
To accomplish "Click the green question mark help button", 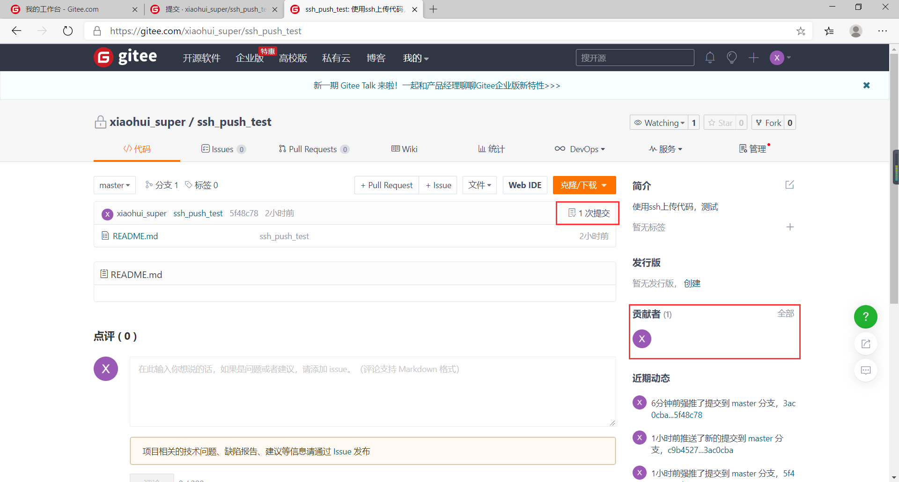I will pyautogui.click(x=865, y=317).
